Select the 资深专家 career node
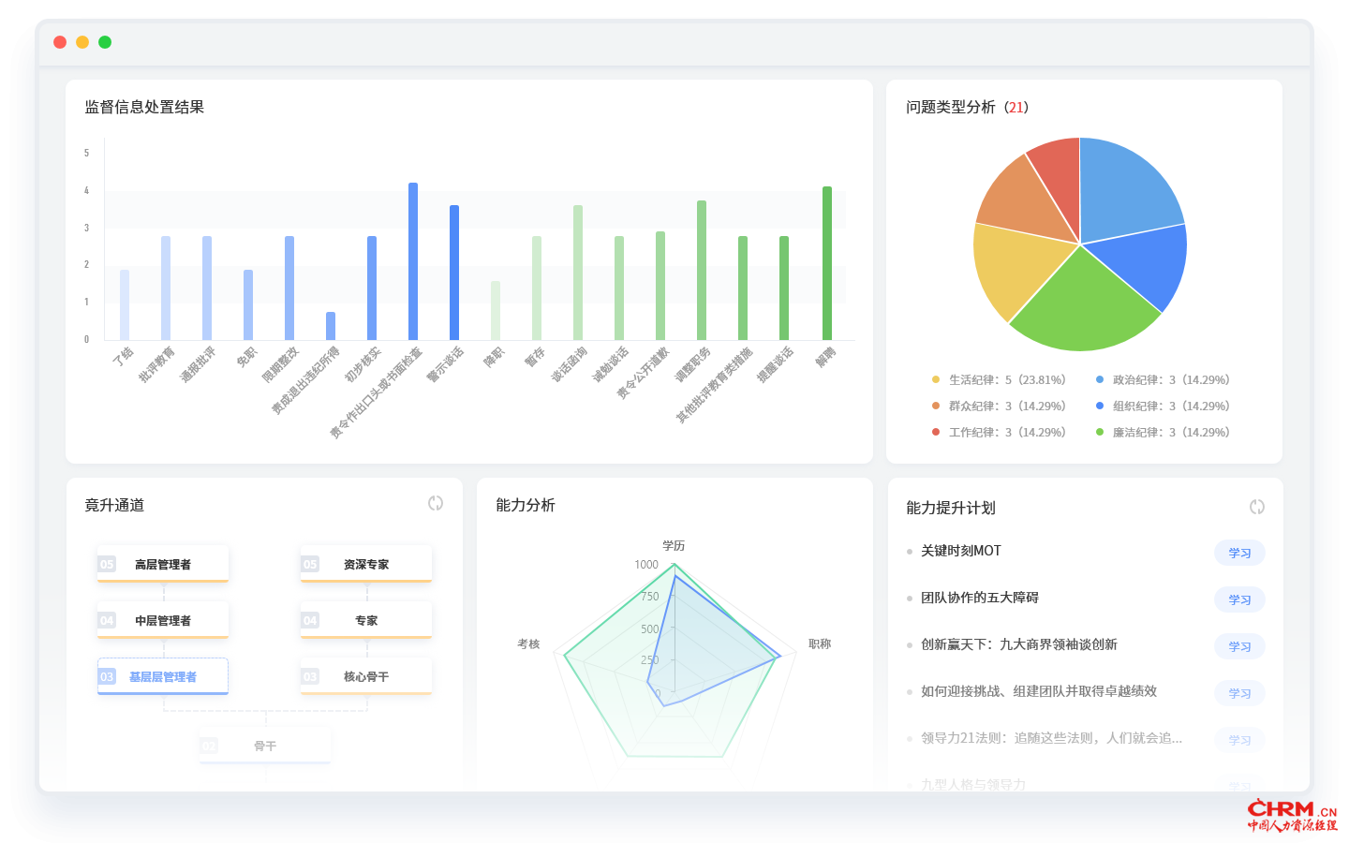The width and height of the screenshot is (1349, 843). [x=366, y=564]
